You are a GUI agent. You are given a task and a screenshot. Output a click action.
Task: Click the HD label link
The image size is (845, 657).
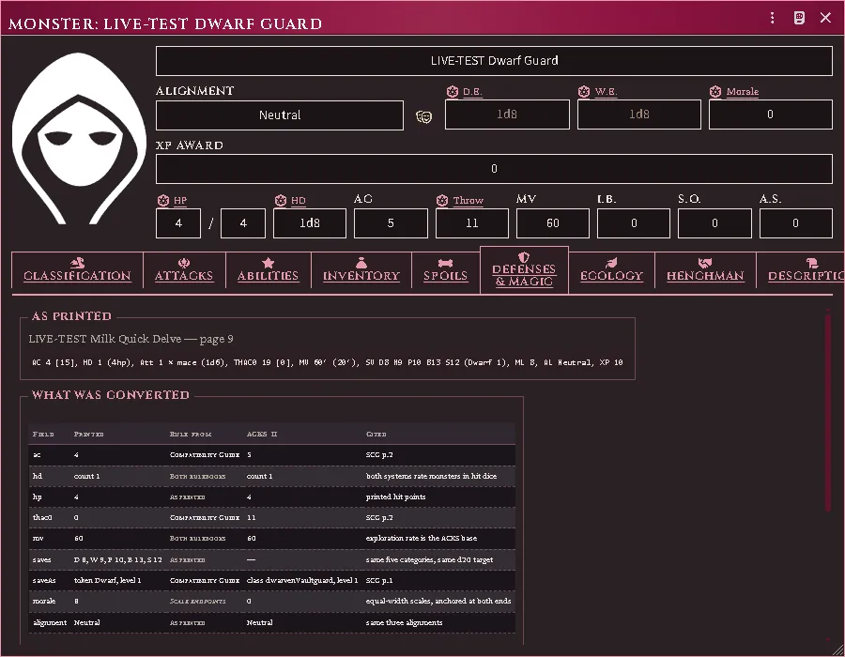coord(298,200)
